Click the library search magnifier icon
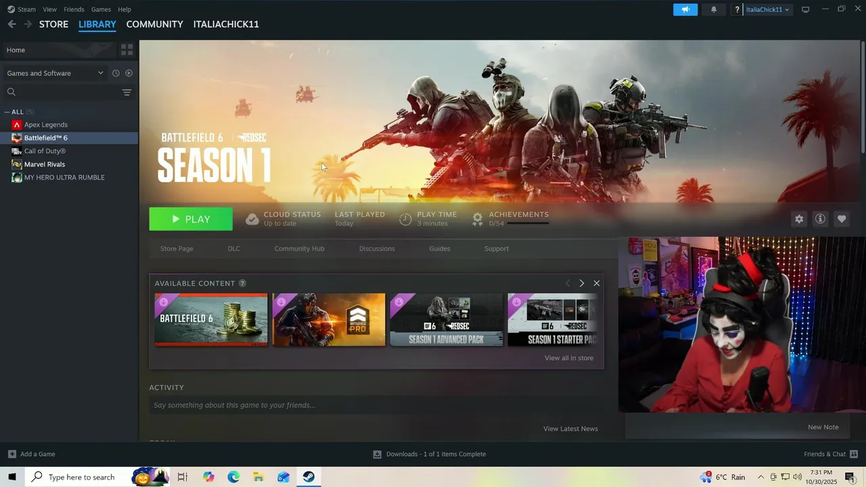Screen dimensions: 866x487 (11, 92)
